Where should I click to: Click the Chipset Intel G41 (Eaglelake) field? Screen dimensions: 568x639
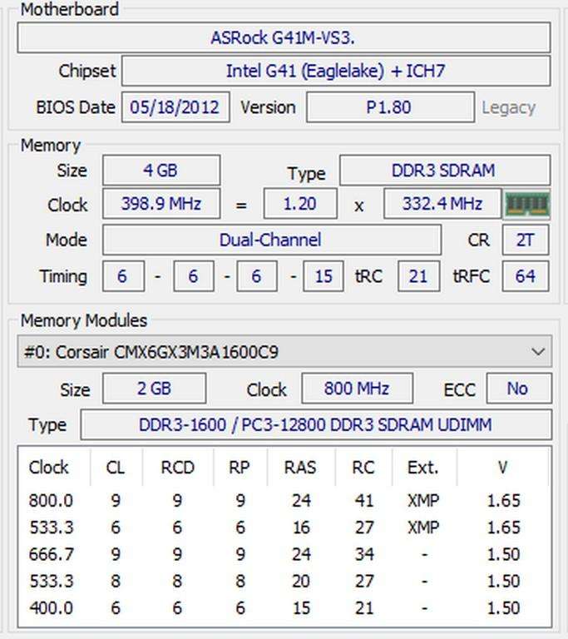[x=336, y=72]
